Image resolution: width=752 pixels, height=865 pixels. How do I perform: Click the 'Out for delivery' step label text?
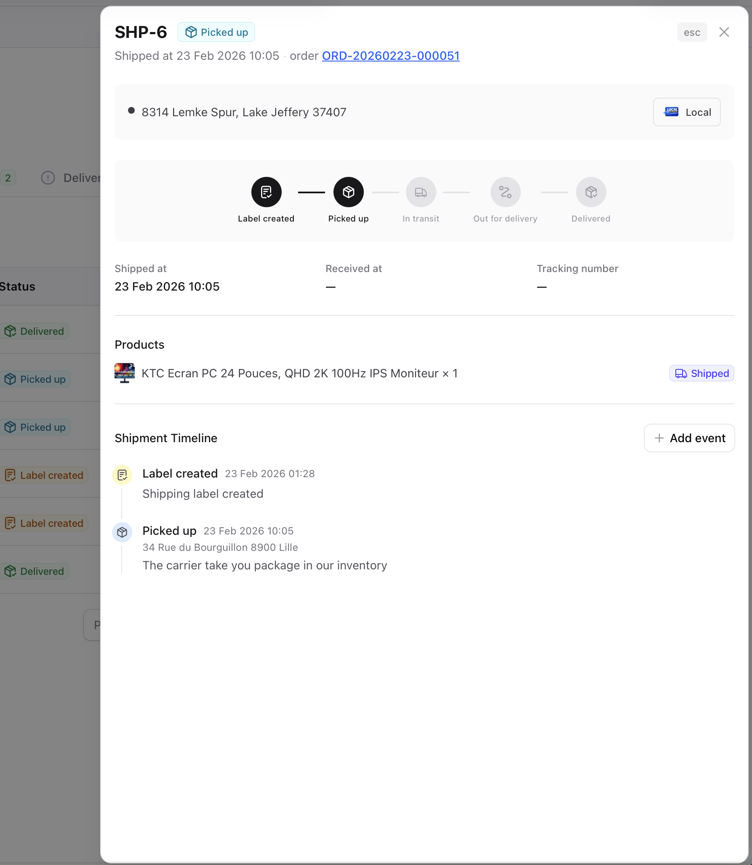pos(505,219)
